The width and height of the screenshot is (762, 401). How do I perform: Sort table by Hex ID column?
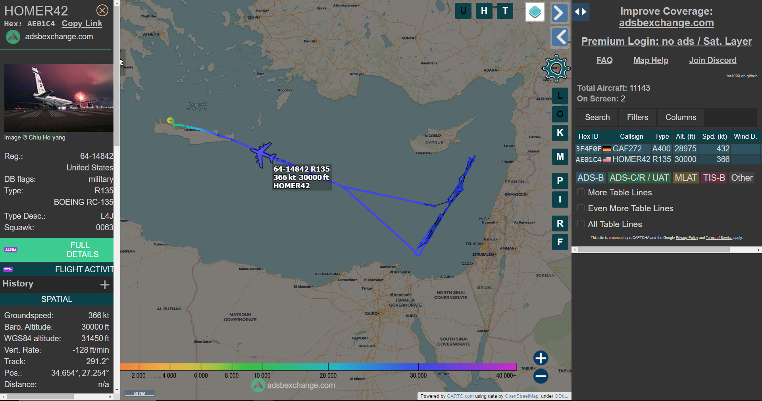tap(588, 136)
